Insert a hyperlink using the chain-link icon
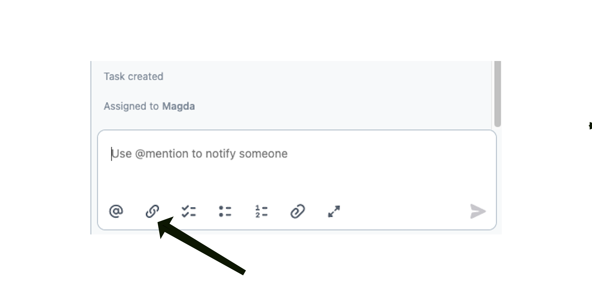The height and width of the screenshot is (296, 592). (x=152, y=211)
